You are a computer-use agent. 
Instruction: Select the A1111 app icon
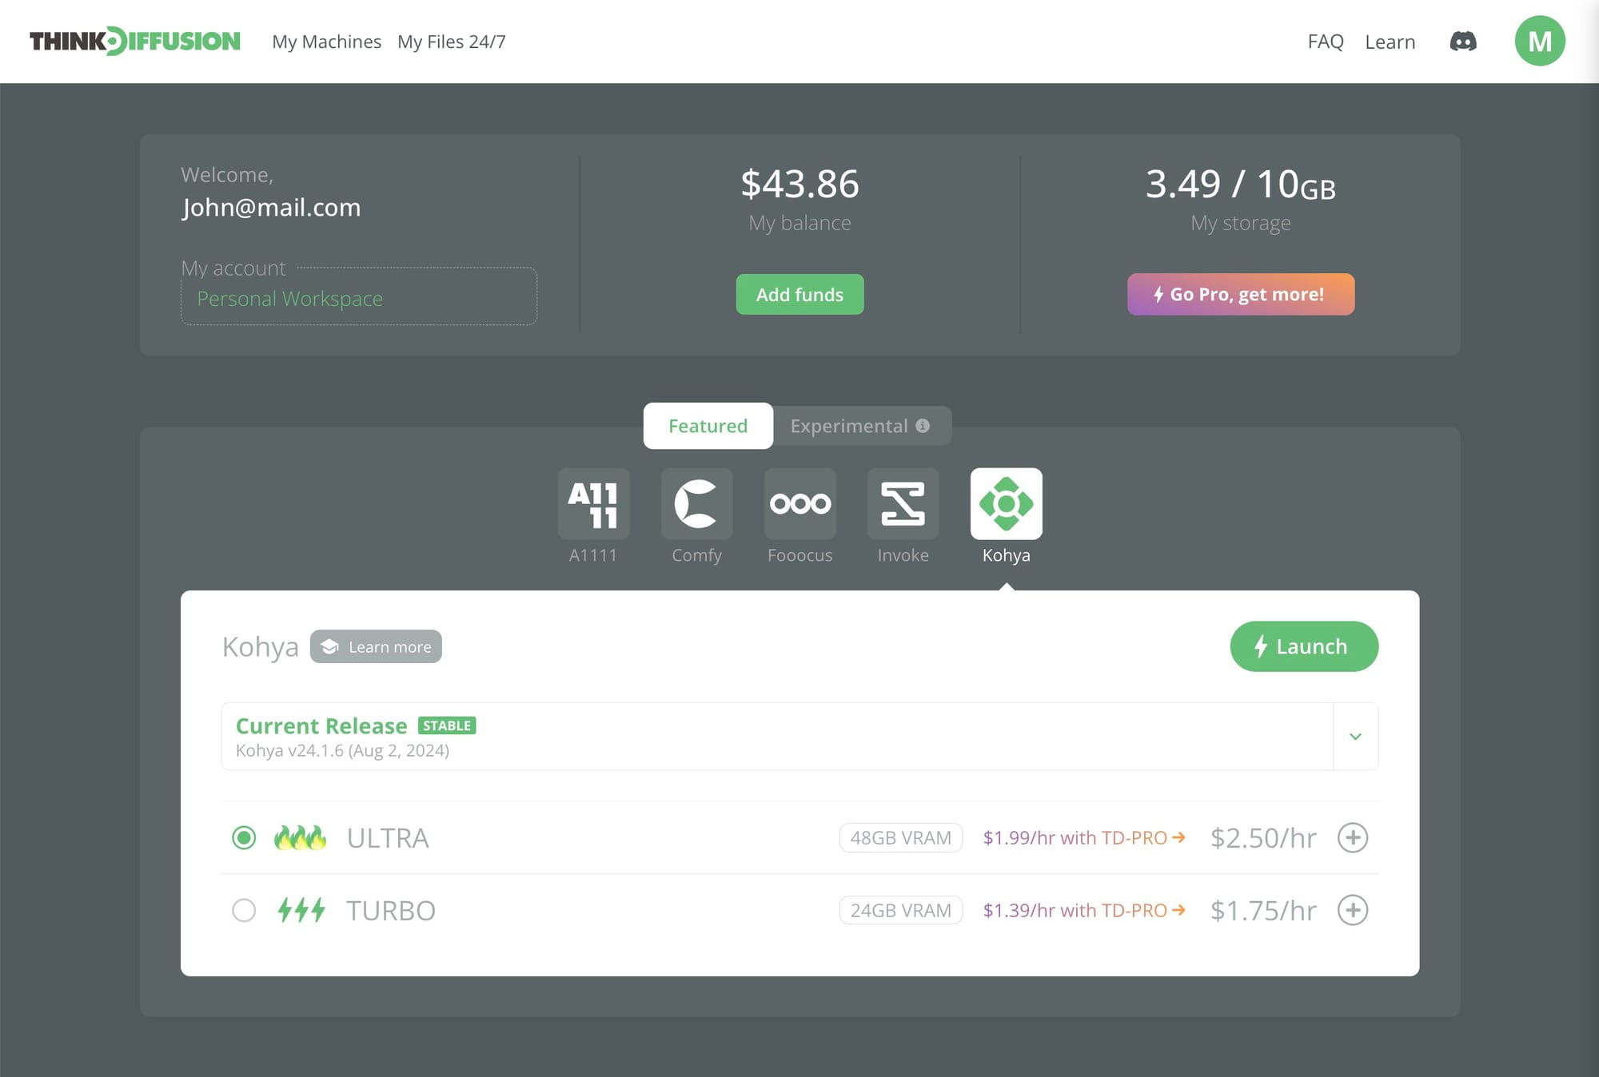(593, 503)
